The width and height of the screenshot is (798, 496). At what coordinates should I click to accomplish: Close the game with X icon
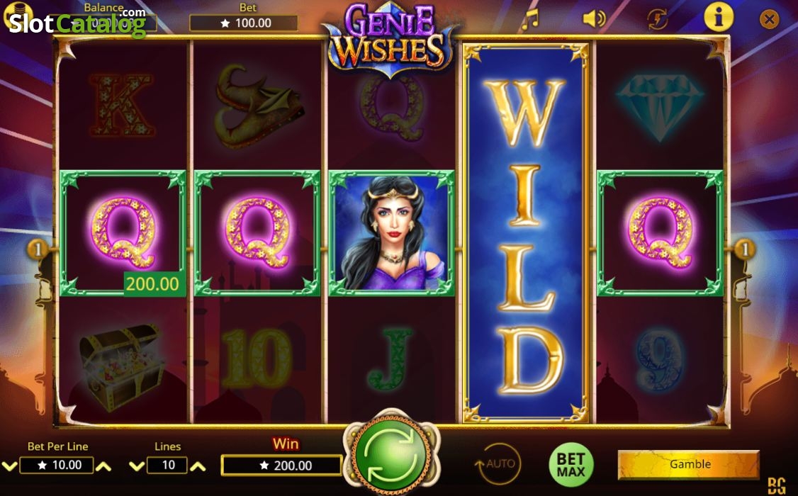pos(769,19)
